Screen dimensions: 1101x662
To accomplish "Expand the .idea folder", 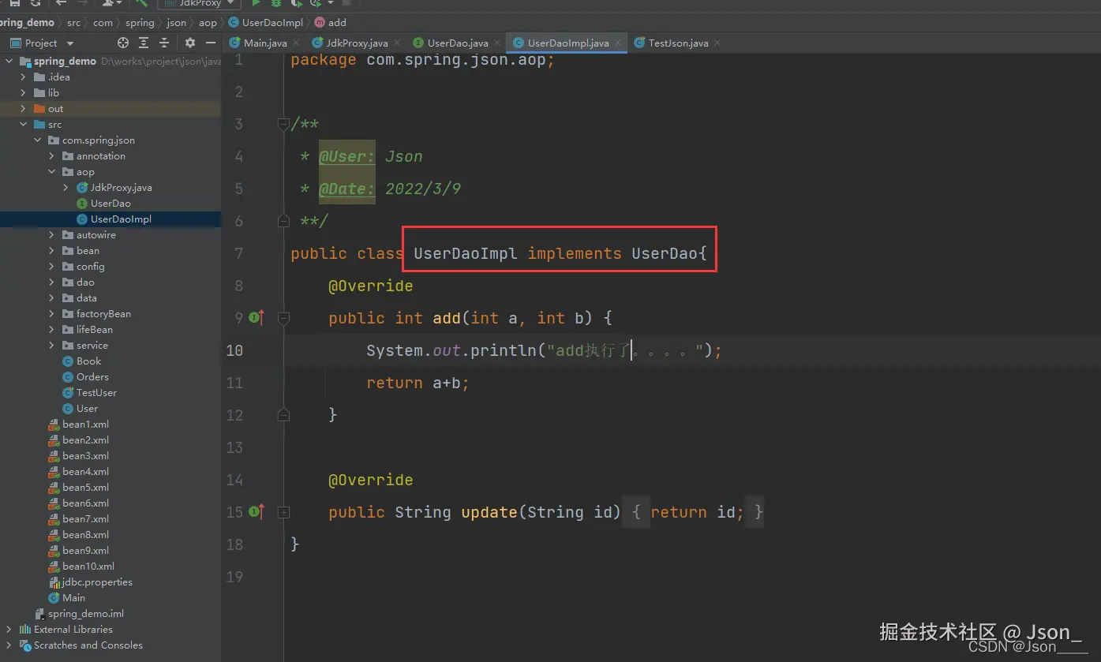I will (24, 77).
